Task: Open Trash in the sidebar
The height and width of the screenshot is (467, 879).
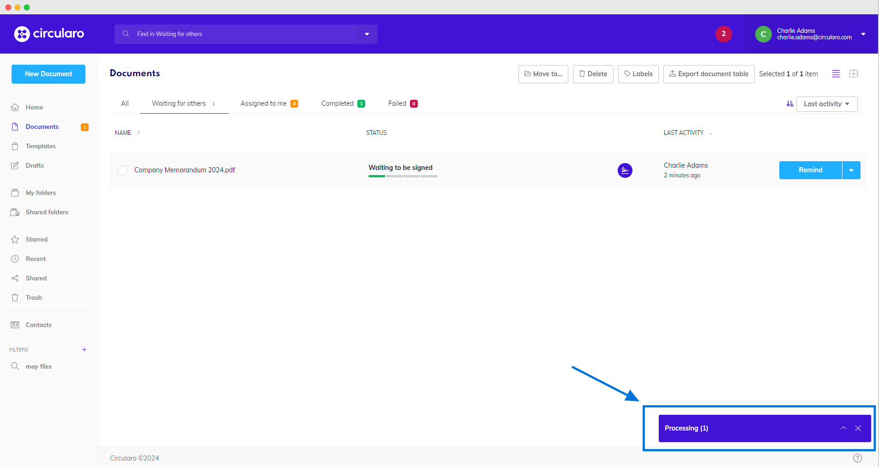Action: pyautogui.click(x=34, y=297)
